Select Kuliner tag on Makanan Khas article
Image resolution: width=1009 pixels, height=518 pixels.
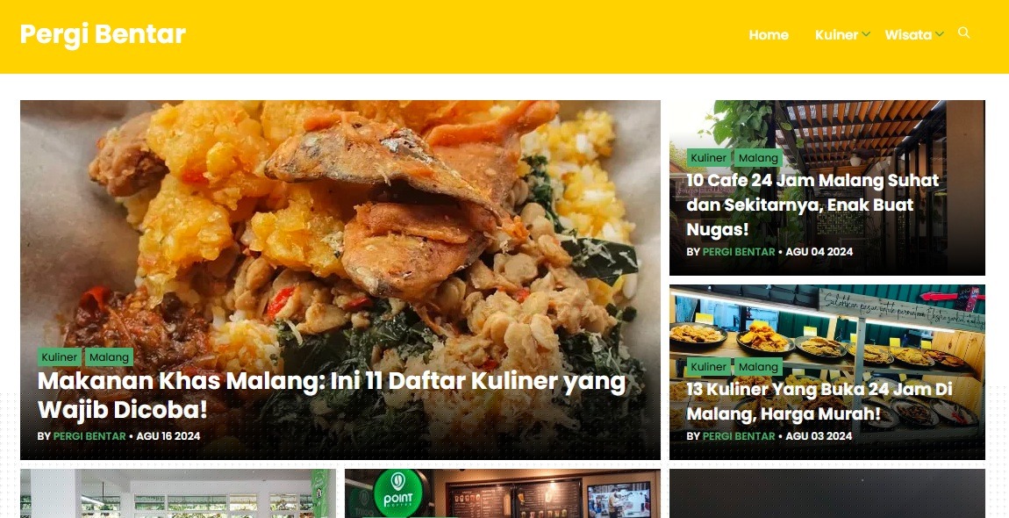[59, 357]
